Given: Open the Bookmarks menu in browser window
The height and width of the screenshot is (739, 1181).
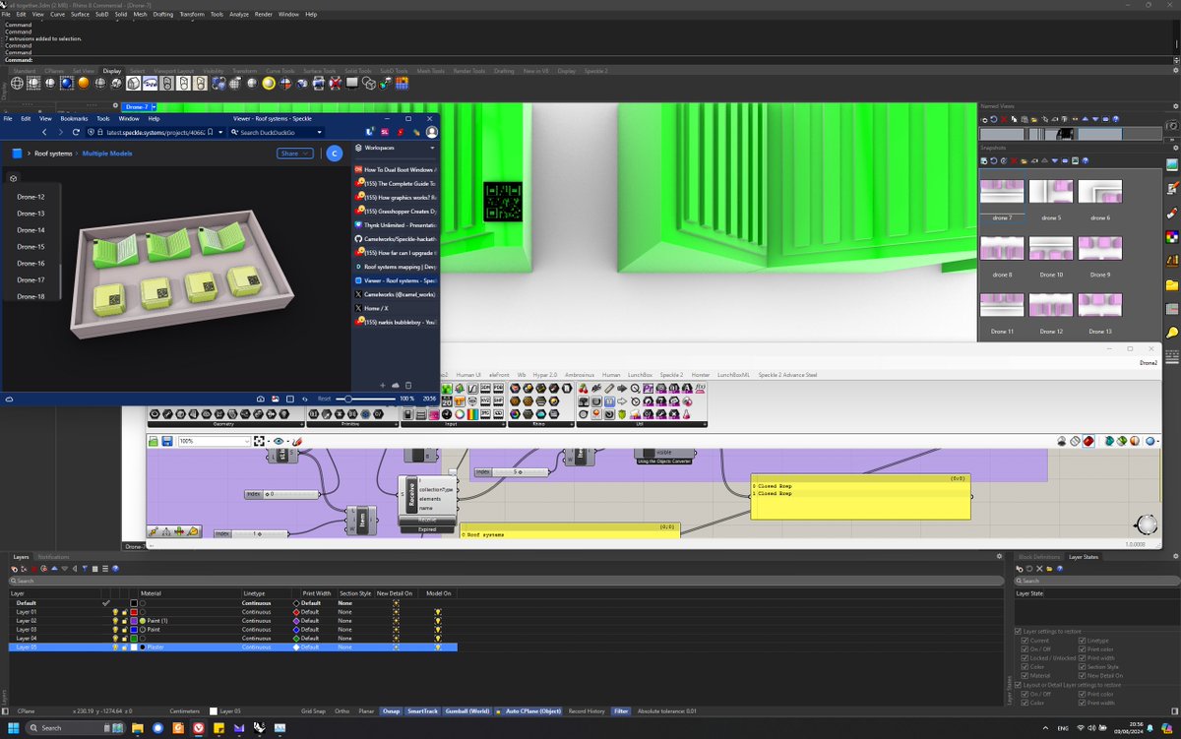Looking at the screenshot, I should click(74, 118).
